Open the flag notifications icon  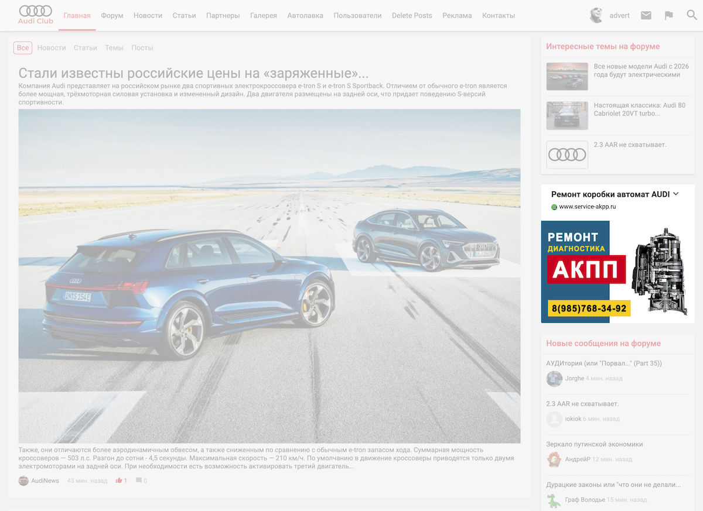point(669,16)
